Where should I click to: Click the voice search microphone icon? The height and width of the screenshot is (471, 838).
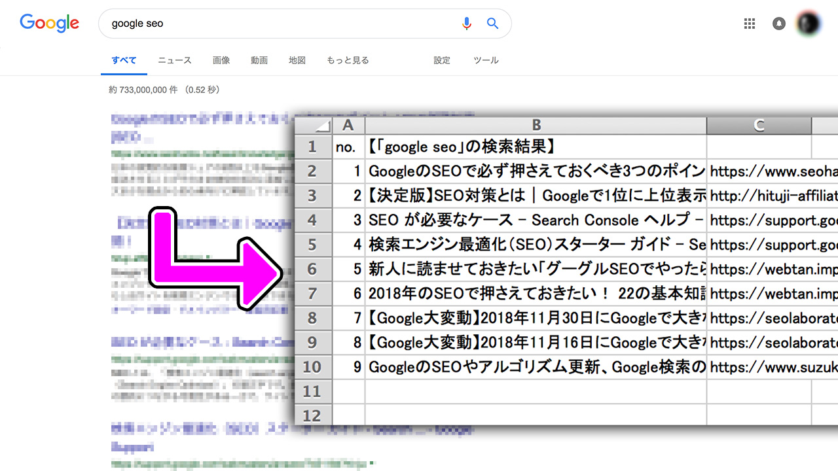pyautogui.click(x=466, y=24)
